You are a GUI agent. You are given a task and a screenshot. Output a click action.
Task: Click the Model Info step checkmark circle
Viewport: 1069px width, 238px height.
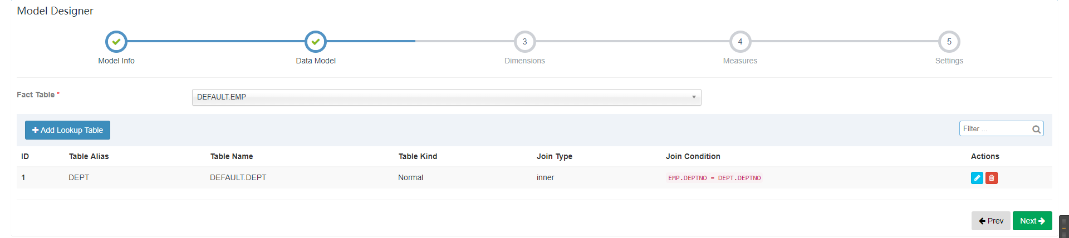pyautogui.click(x=116, y=42)
